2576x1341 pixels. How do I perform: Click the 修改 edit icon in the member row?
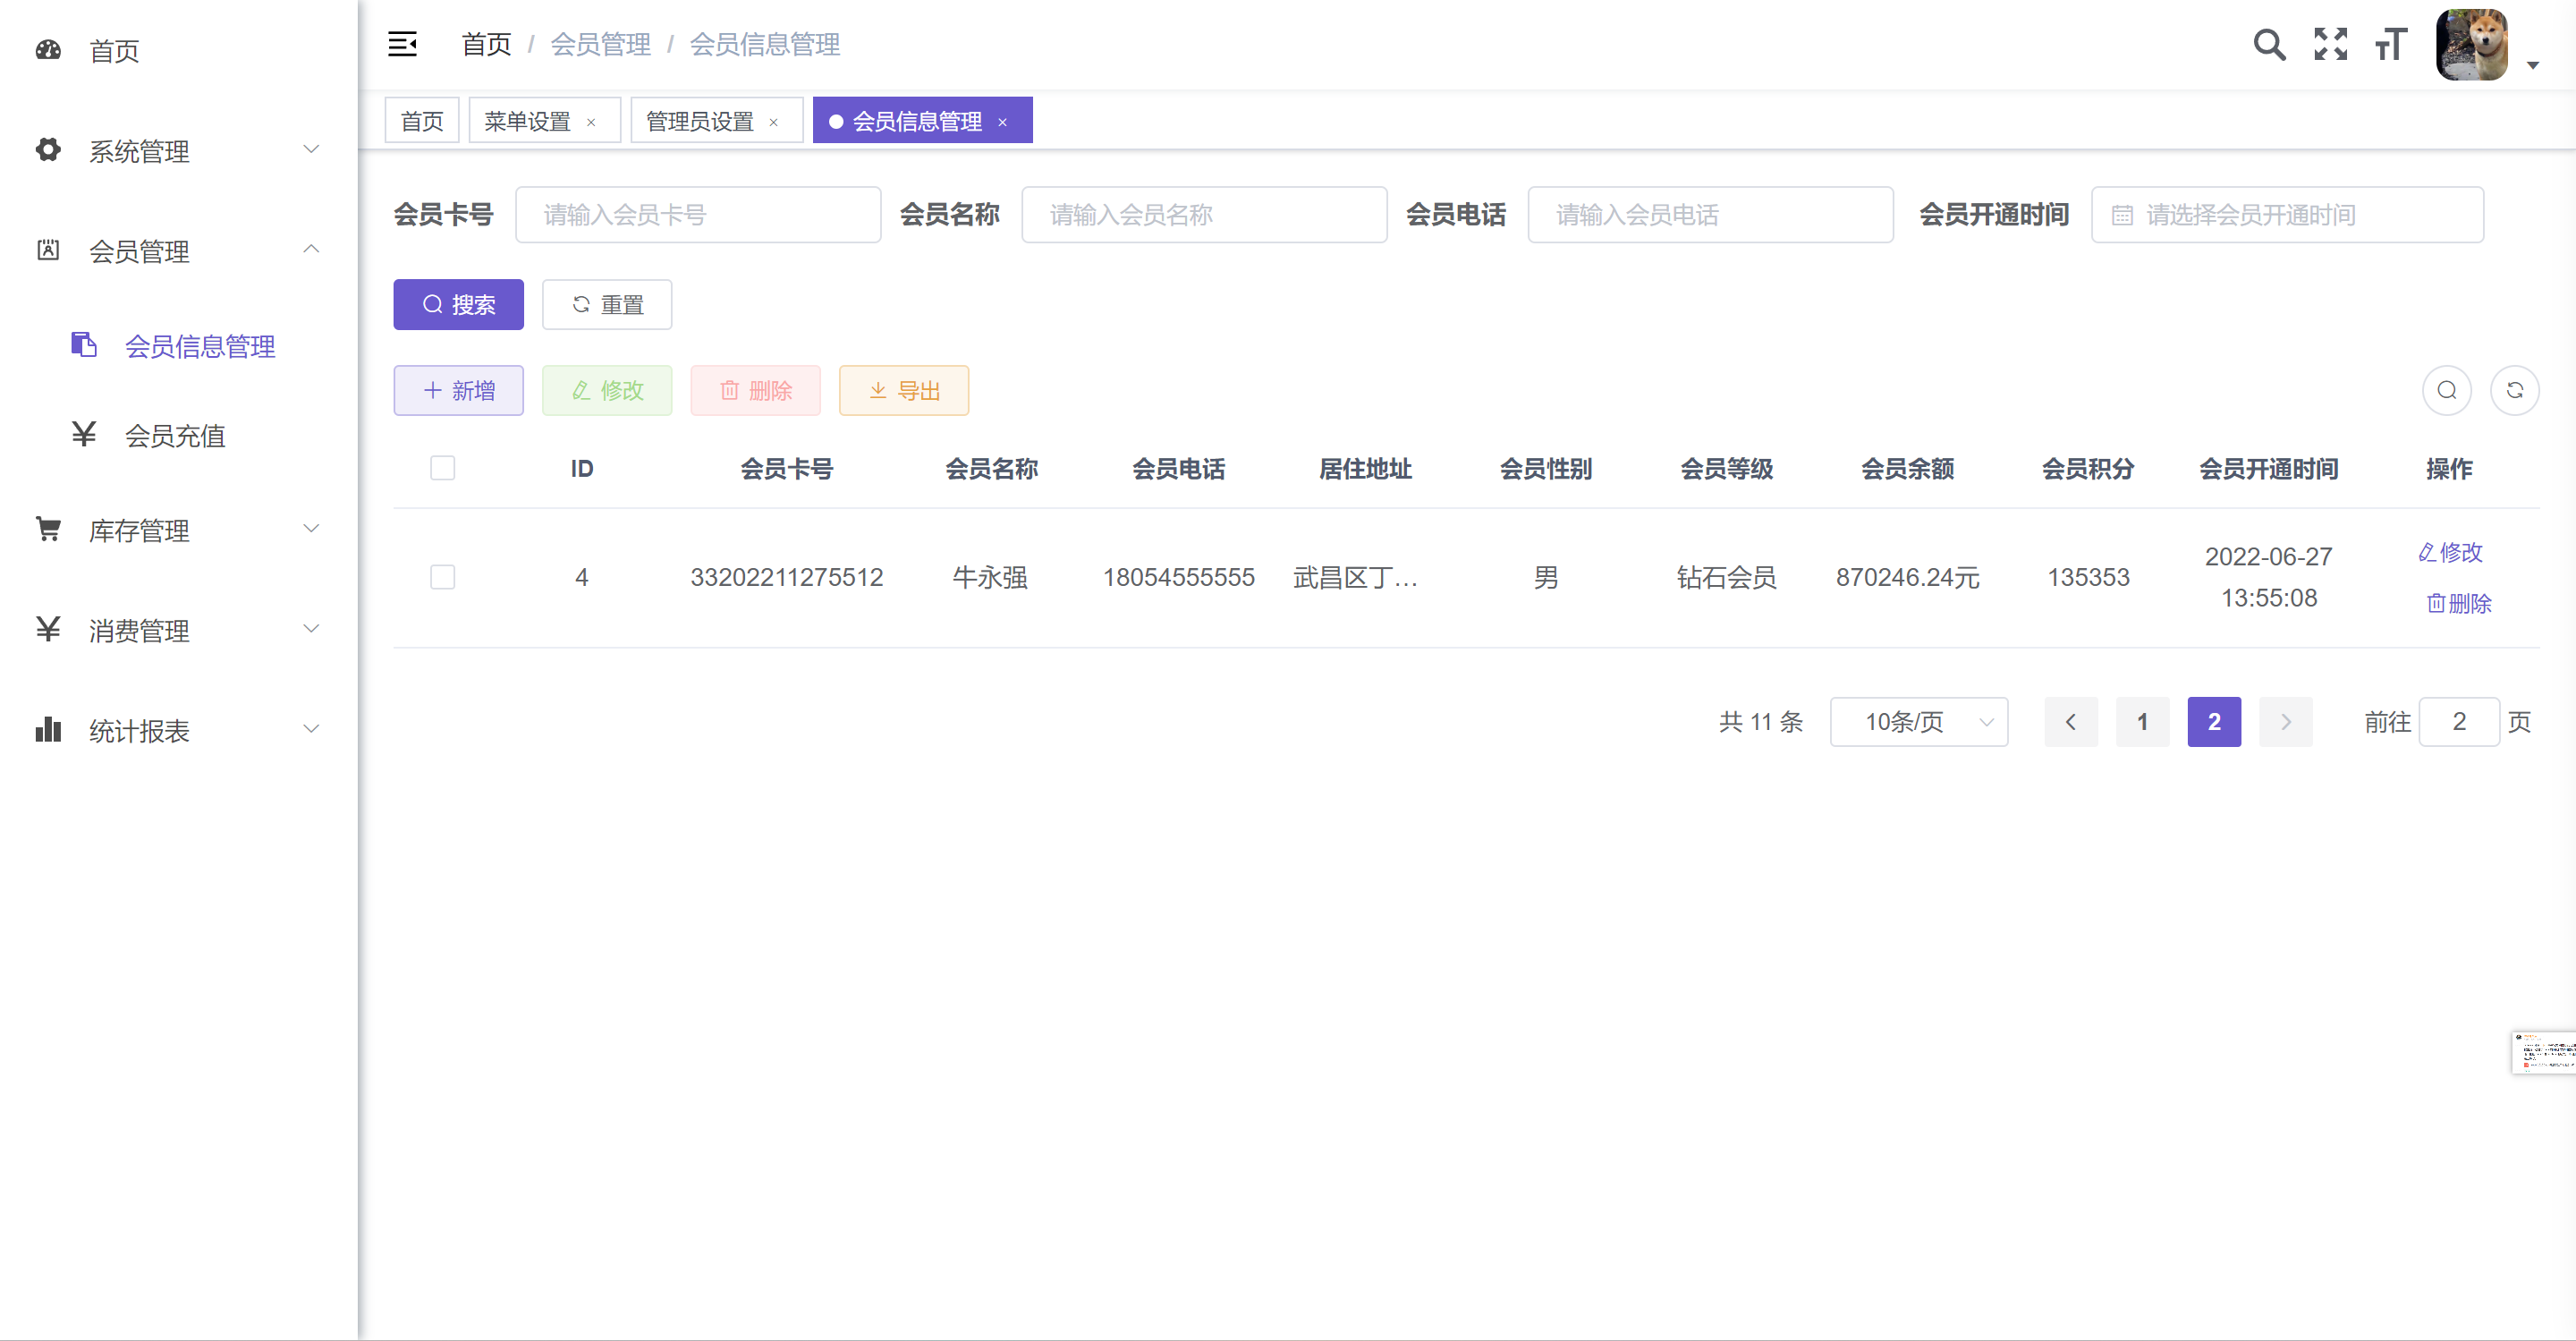point(2450,552)
